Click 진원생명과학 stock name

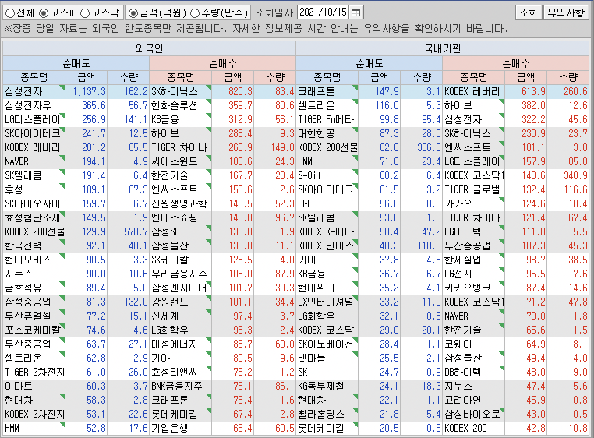pos(179,204)
